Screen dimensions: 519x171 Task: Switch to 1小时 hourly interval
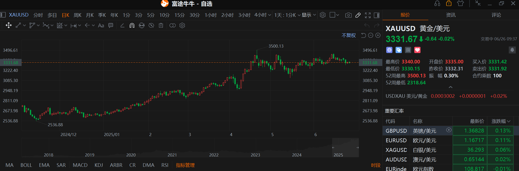(211, 15)
